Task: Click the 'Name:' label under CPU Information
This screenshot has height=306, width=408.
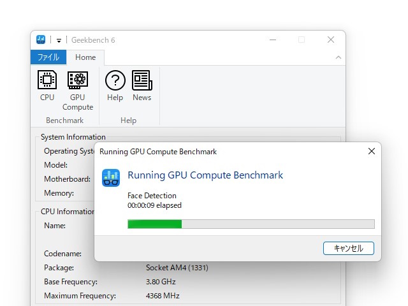Action: point(55,225)
